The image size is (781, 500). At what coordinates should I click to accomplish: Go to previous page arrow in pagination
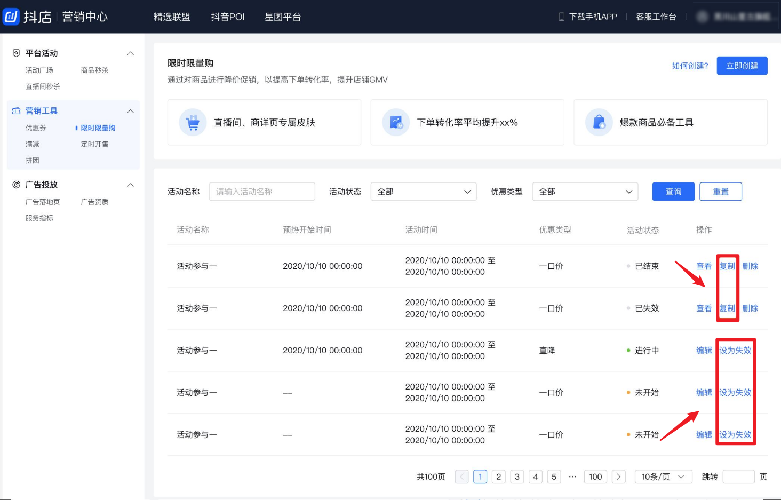pos(462,477)
